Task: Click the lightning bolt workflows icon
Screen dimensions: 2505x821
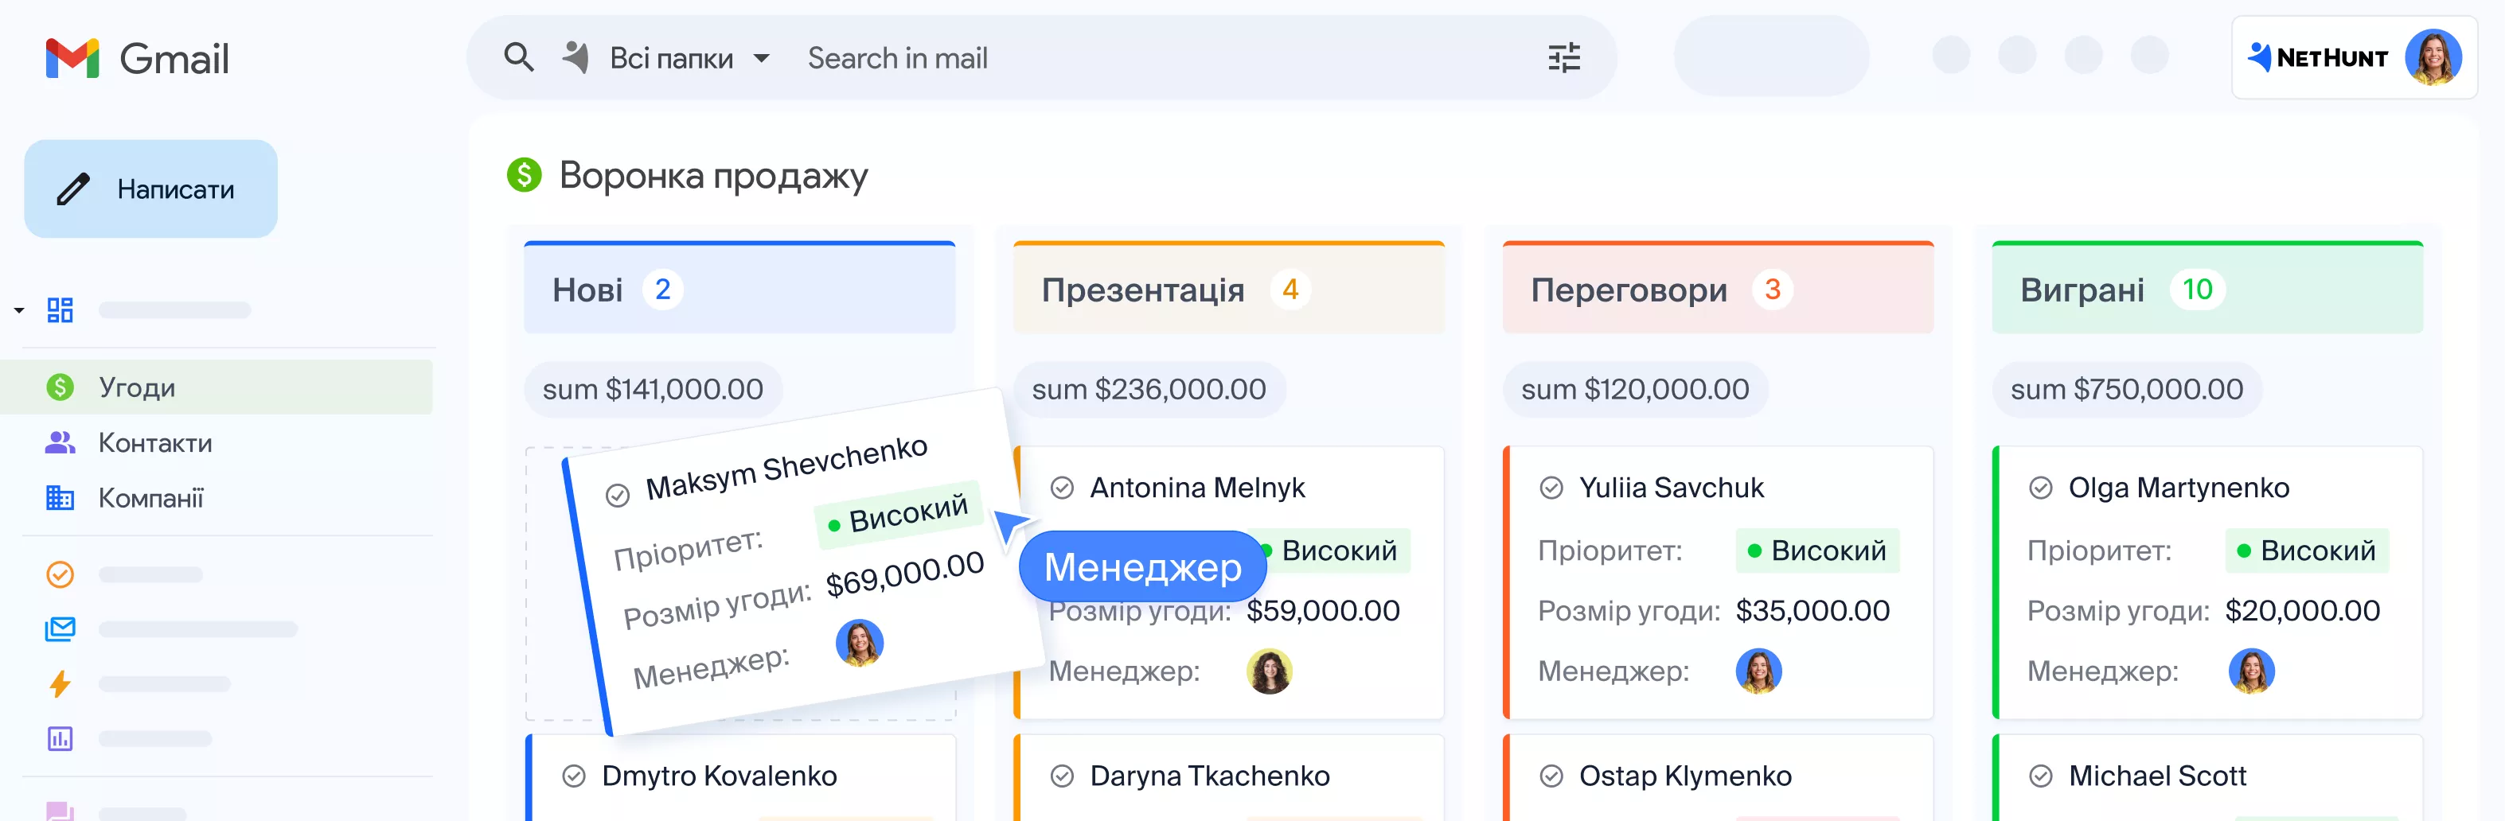Action: click(x=60, y=684)
